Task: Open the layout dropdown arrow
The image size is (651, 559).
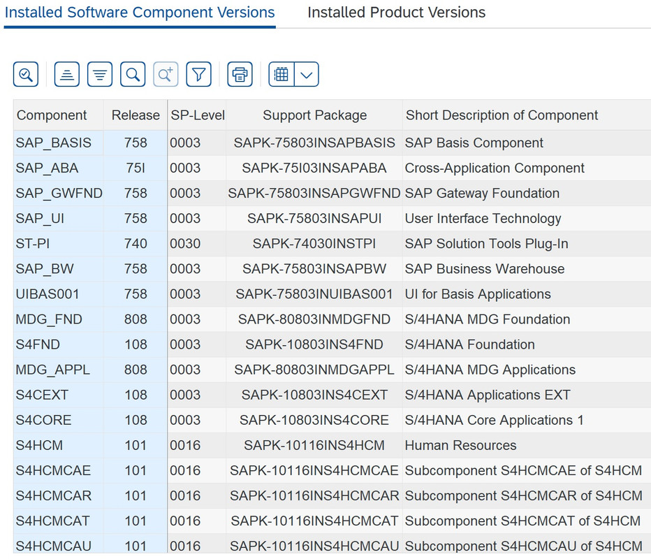Action: click(307, 74)
